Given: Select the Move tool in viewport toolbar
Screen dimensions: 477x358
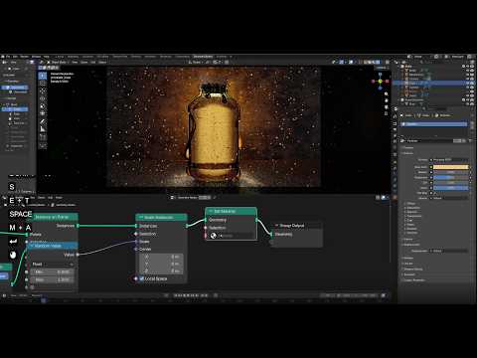Looking at the screenshot, I should pyautogui.click(x=43, y=91).
